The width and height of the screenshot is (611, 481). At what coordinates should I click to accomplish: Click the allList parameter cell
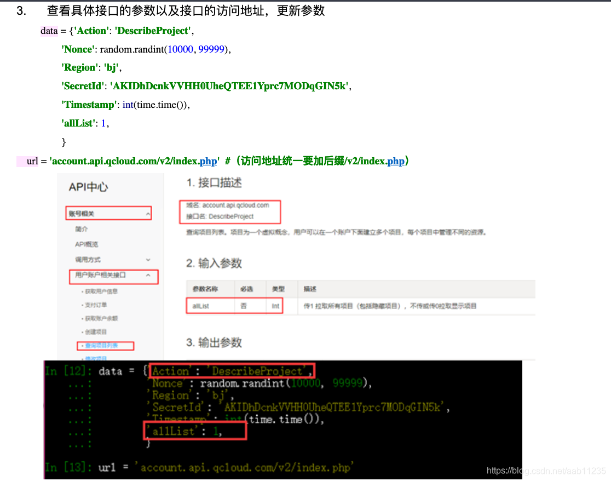tap(201, 306)
